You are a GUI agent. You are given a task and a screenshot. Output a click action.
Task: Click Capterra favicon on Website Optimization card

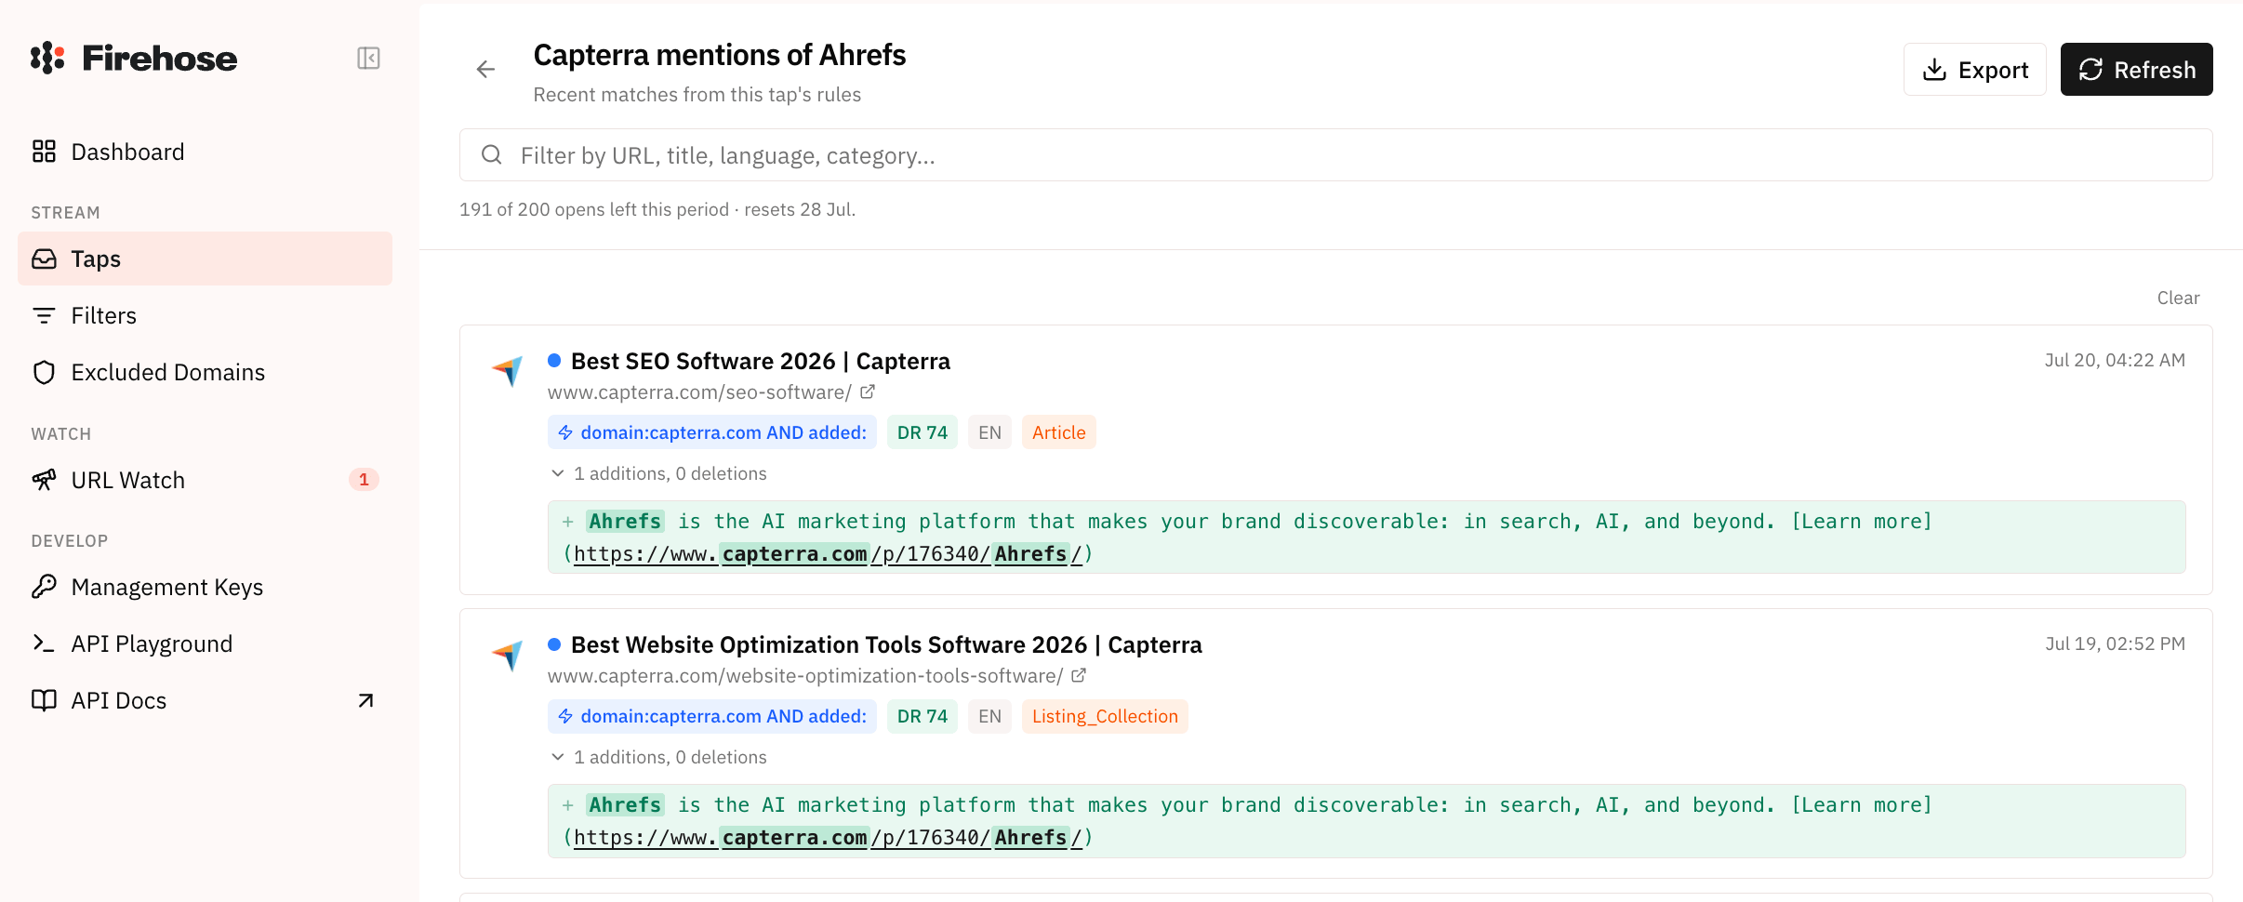click(508, 655)
